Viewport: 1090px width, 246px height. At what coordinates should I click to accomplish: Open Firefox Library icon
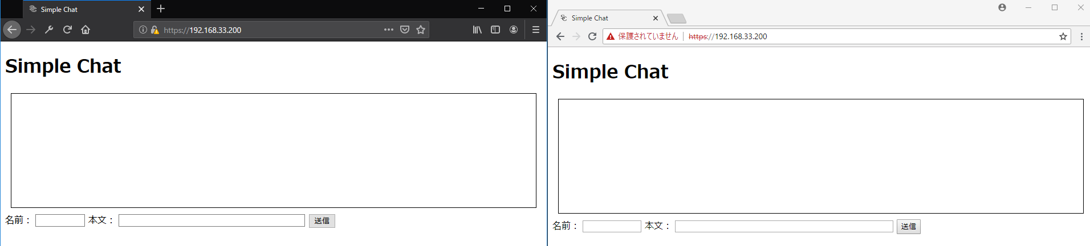tap(477, 30)
